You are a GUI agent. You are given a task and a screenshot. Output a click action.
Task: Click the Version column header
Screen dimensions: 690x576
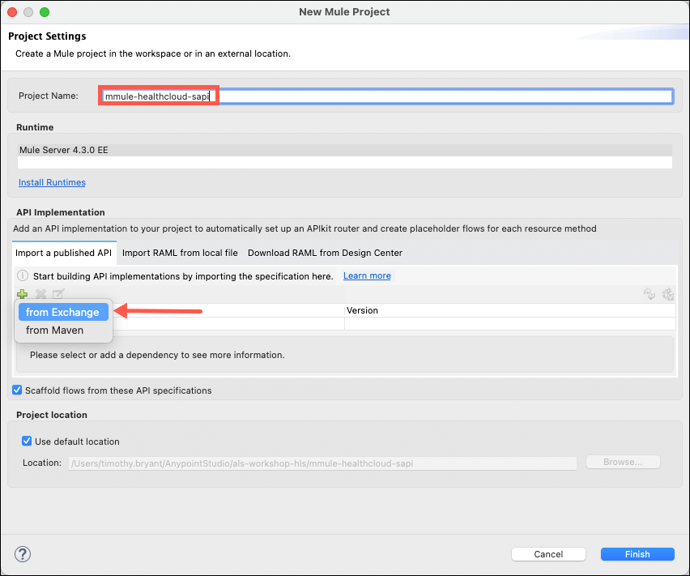point(510,310)
